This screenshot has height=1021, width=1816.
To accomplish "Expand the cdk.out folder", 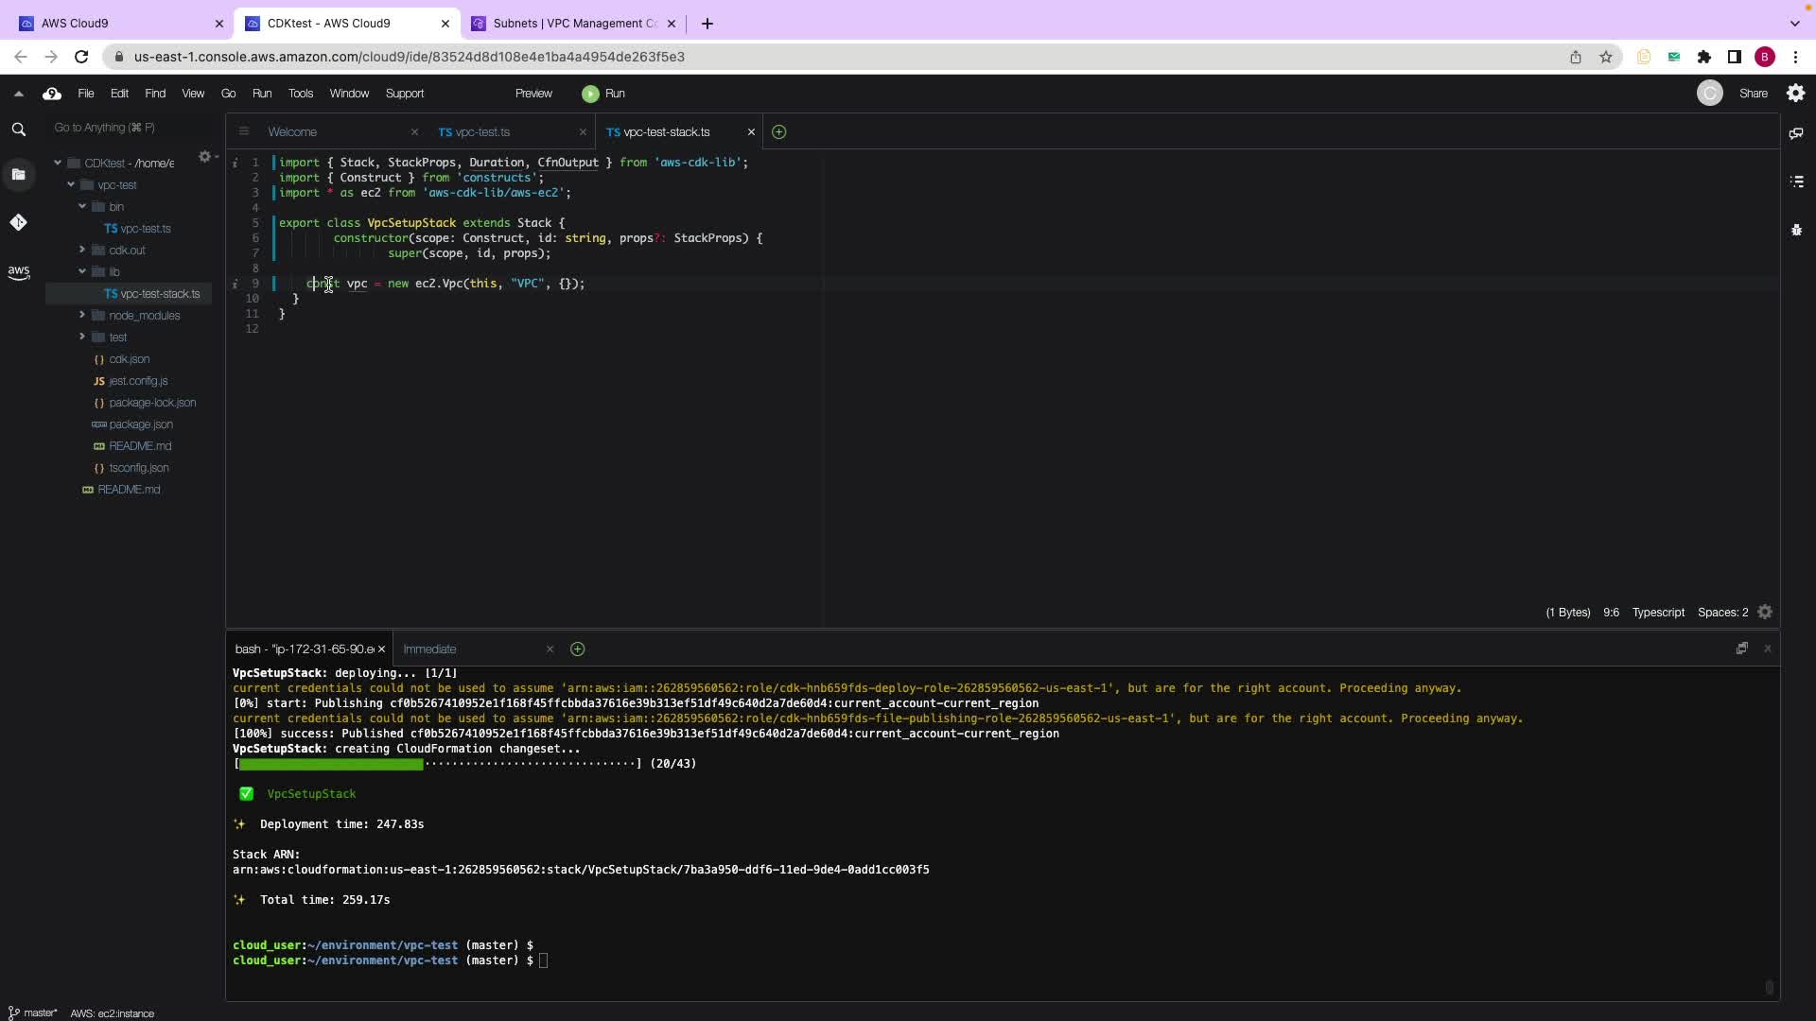I will pyautogui.click(x=82, y=251).
